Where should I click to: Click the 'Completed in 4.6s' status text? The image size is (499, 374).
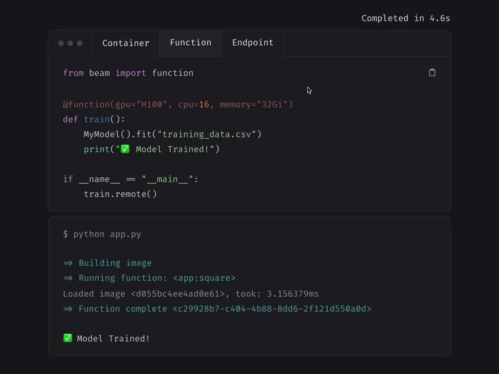pyautogui.click(x=406, y=18)
